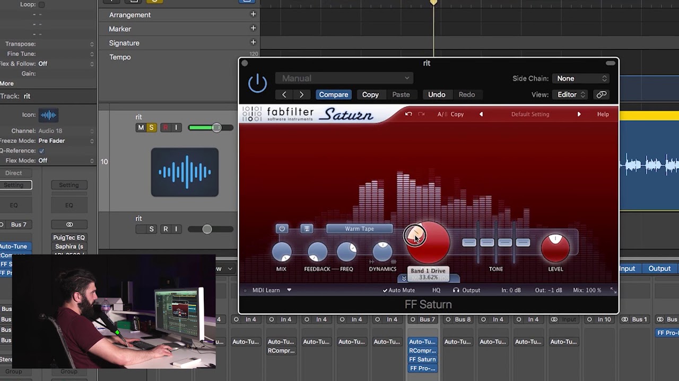Go to the next plugin setting arrow
Screen dimensions: 679x381
tap(301, 95)
